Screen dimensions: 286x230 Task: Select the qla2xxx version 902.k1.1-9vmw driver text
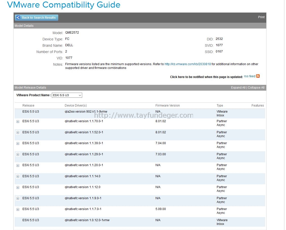point(86,112)
